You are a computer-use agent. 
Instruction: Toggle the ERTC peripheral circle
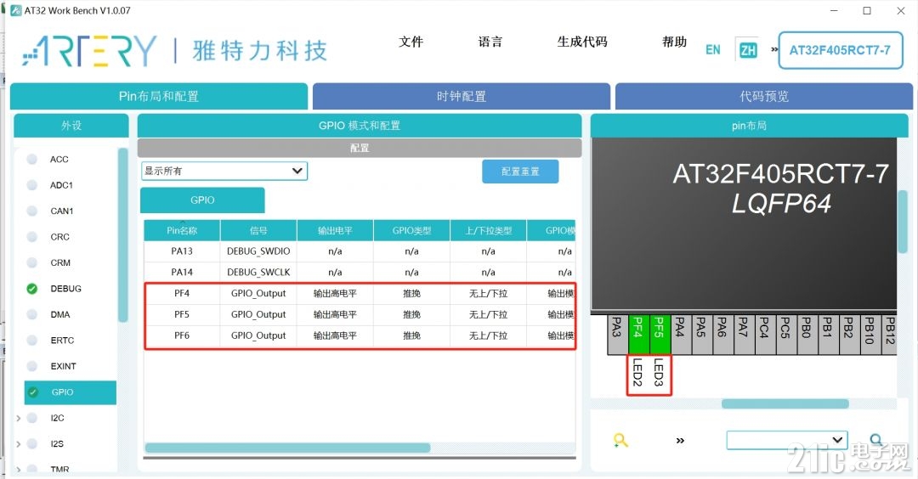32,340
